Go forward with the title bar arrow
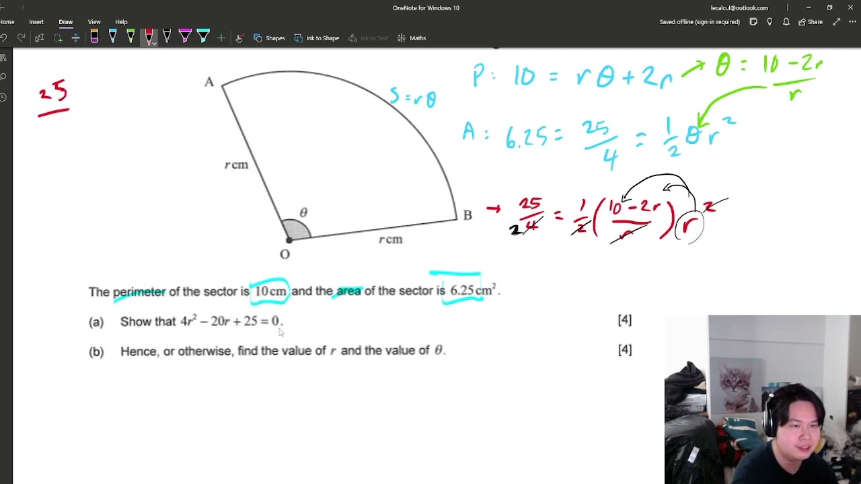This screenshot has height=484, width=861. click(21, 7)
